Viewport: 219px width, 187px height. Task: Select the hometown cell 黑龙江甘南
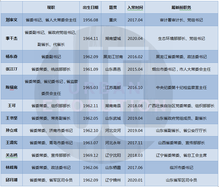pyautogui.click(x=113, y=57)
